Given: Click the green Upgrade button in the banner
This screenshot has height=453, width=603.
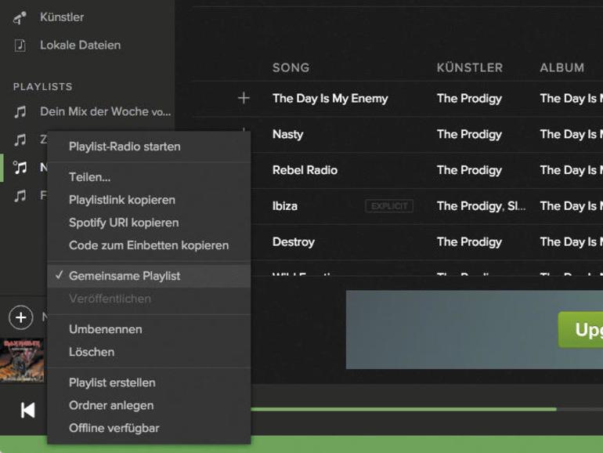Looking at the screenshot, I should (581, 330).
